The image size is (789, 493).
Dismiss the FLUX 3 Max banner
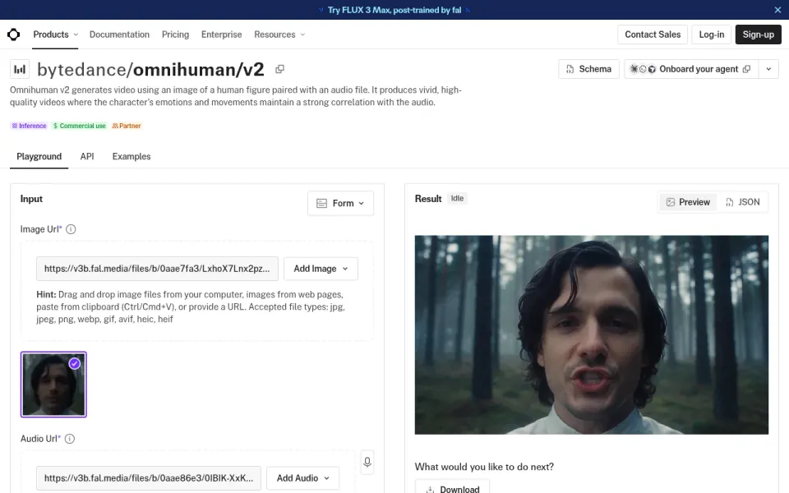coord(777,10)
